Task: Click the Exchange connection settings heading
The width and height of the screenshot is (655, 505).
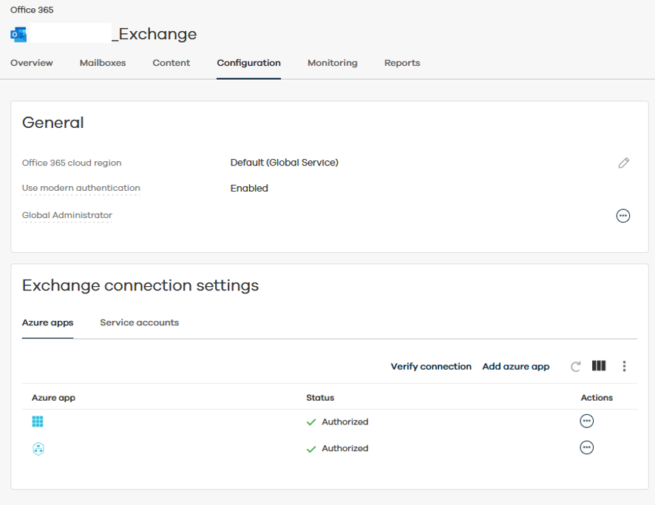Action: (x=140, y=285)
